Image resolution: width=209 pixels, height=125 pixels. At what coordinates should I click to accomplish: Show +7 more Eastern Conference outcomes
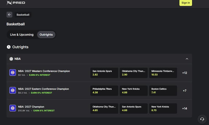point(185,91)
